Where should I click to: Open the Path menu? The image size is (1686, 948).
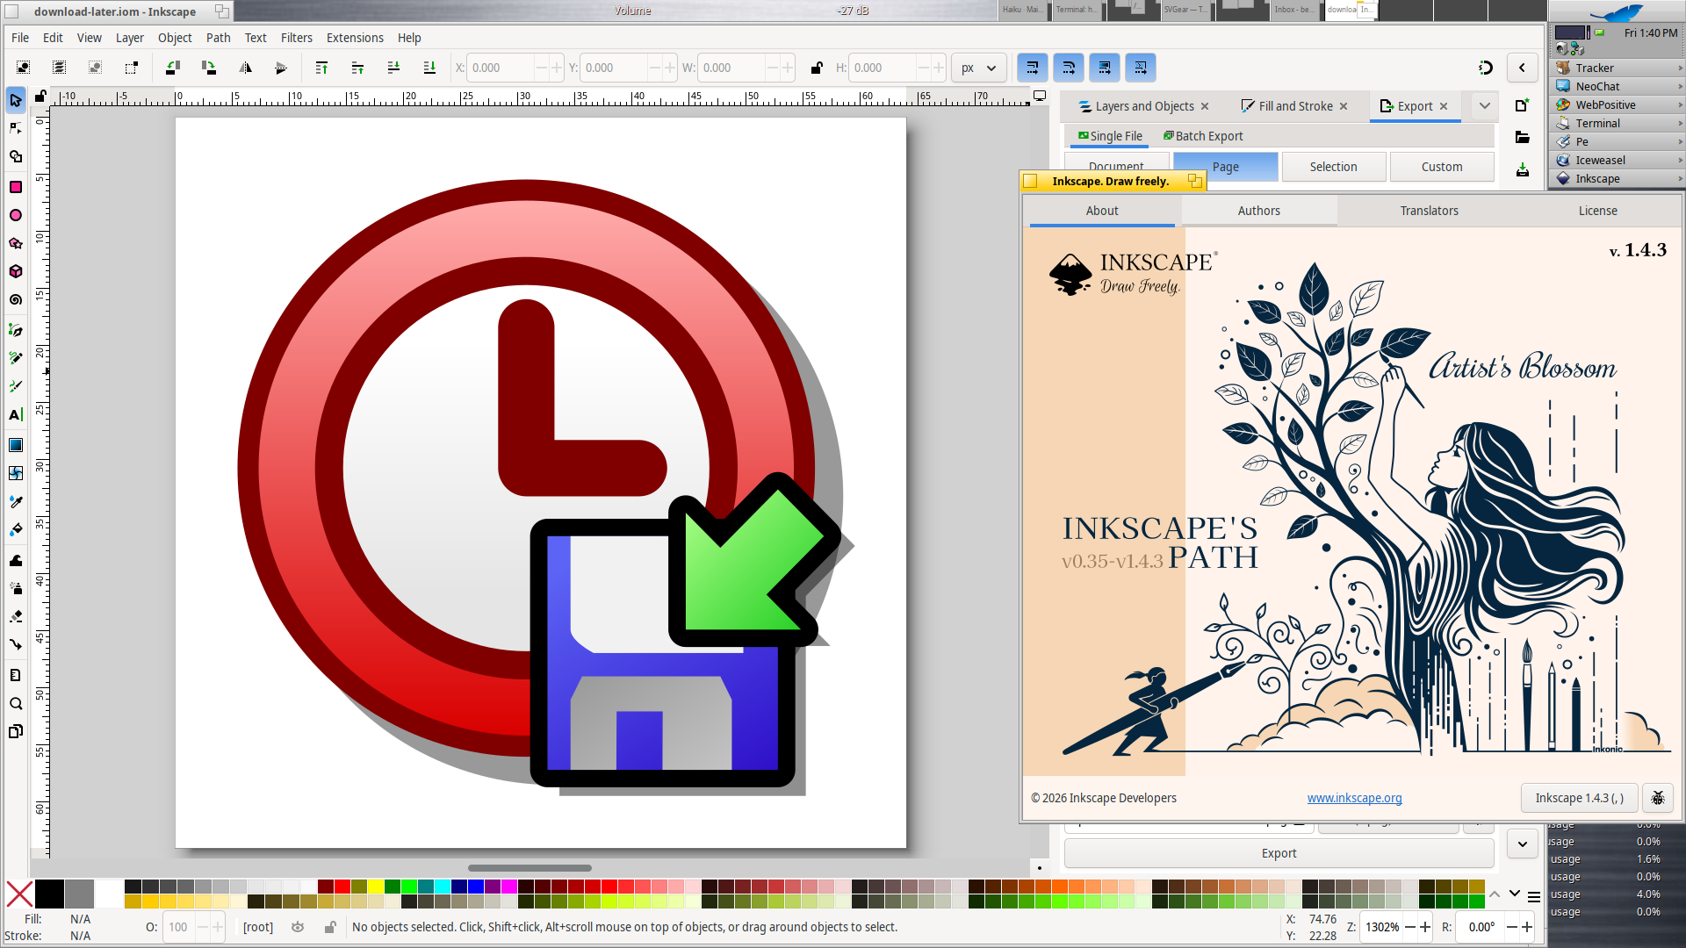[x=219, y=38]
